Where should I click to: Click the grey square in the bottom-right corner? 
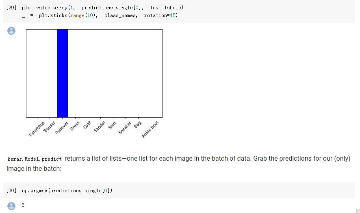click(358, 211)
